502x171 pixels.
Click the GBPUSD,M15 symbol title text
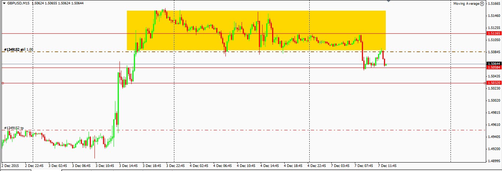pyautogui.click(x=18, y=3)
